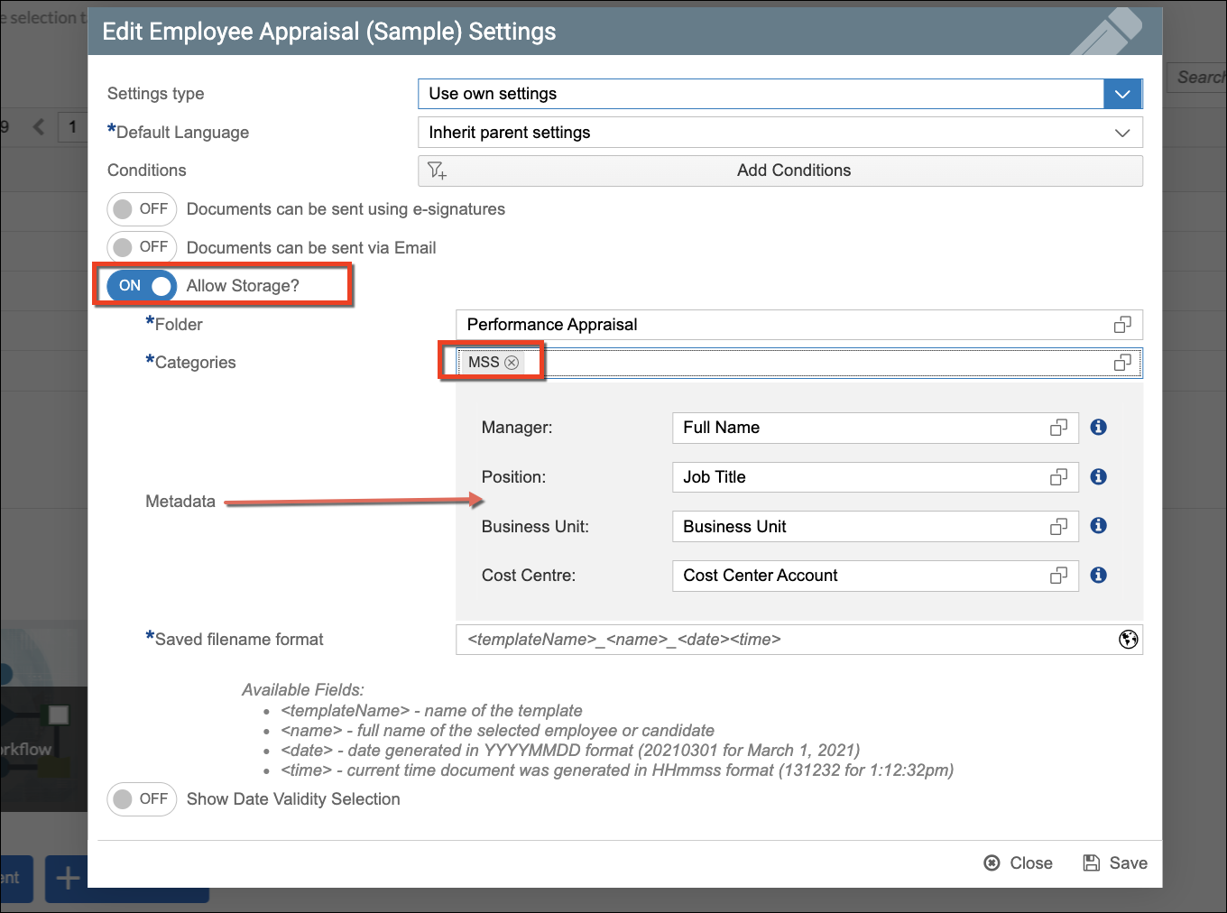Click globe icon in Saved filename format
Screen dimensions: 1227x913
[1128, 640]
